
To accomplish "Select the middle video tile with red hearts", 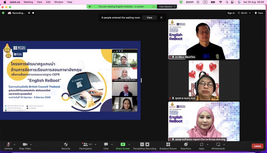I will click(x=204, y=81).
